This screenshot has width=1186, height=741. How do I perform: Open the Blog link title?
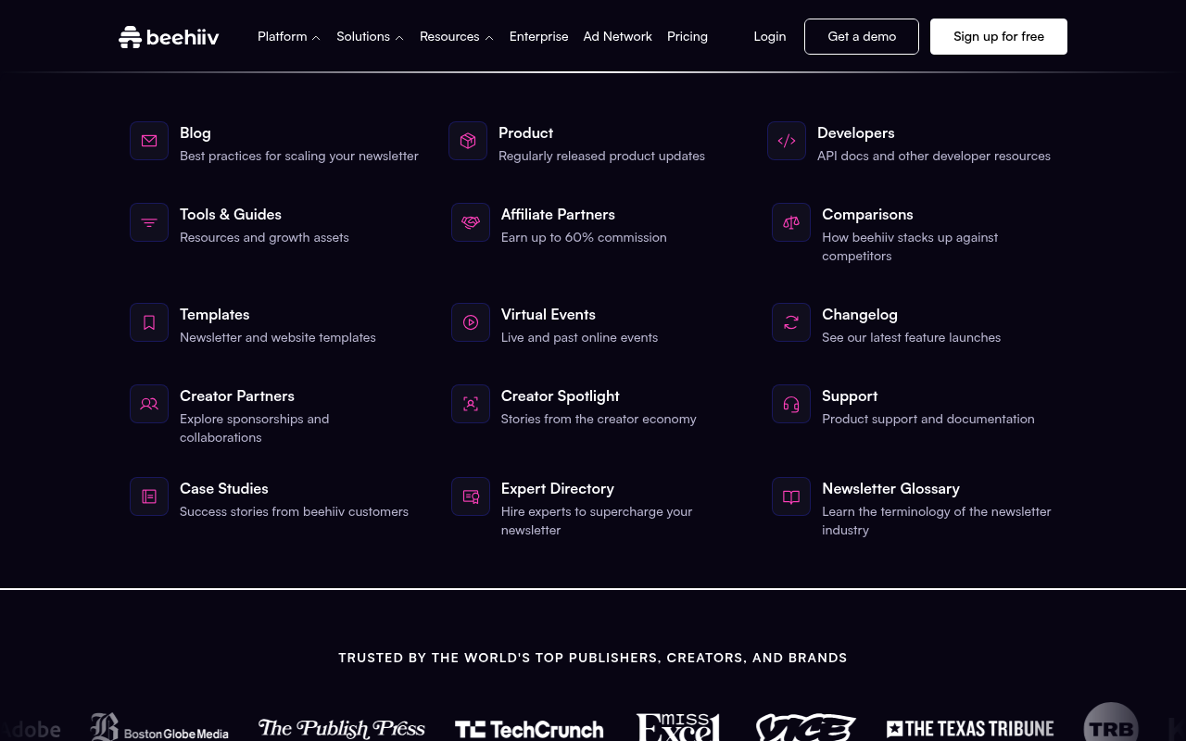196,132
